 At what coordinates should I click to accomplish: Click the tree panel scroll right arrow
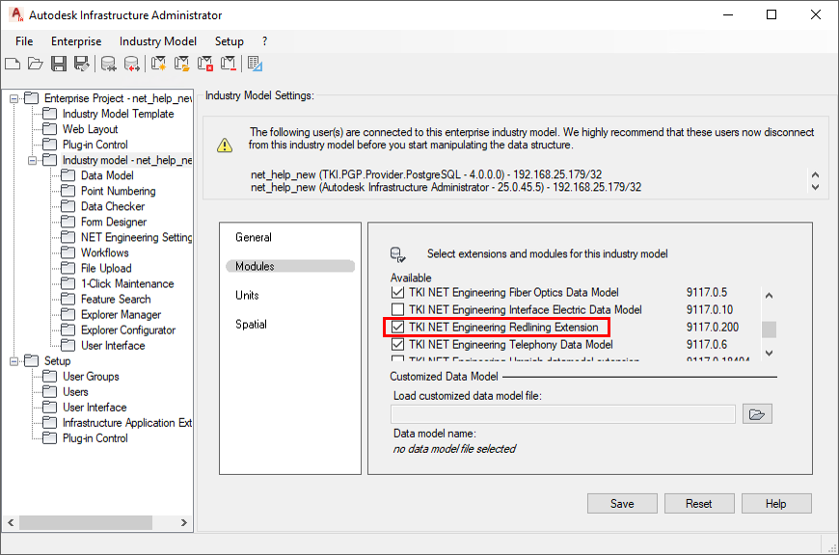(183, 522)
